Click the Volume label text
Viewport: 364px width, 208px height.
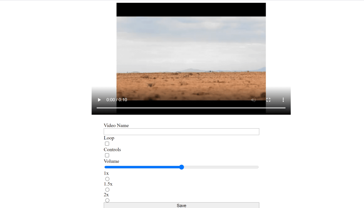(x=111, y=161)
